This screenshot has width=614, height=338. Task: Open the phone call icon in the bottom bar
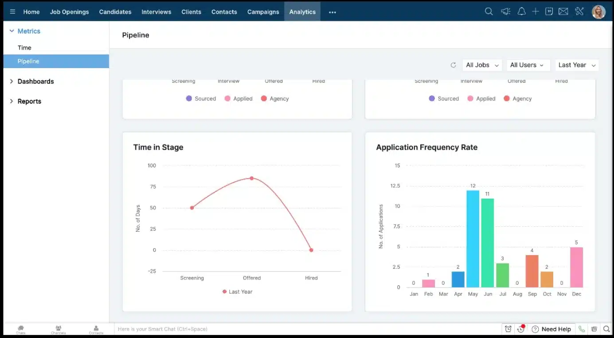pos(582,329)
